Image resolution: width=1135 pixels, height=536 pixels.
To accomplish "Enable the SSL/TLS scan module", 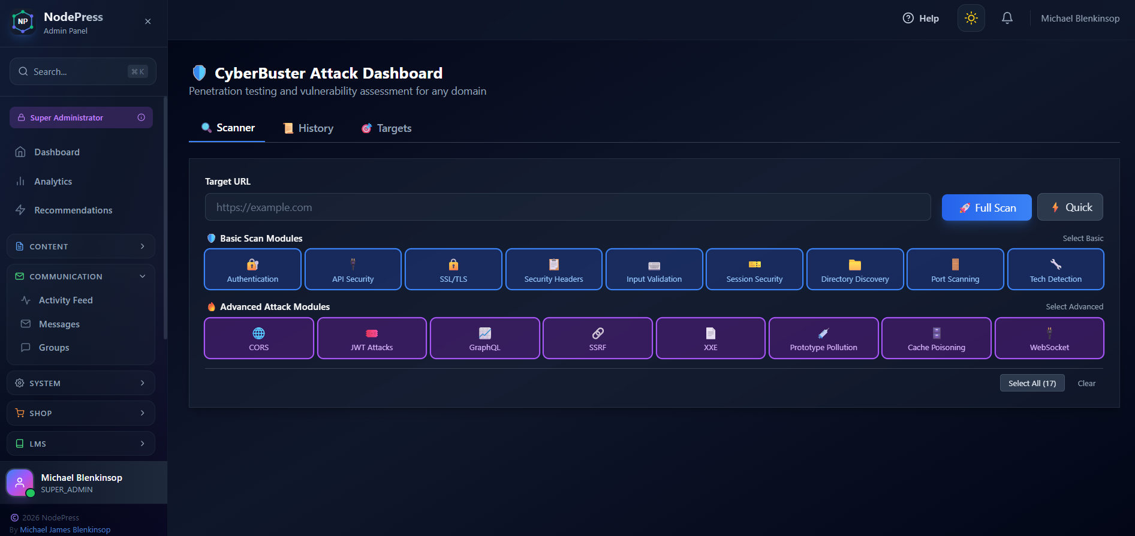I will [x=453, y=270].
